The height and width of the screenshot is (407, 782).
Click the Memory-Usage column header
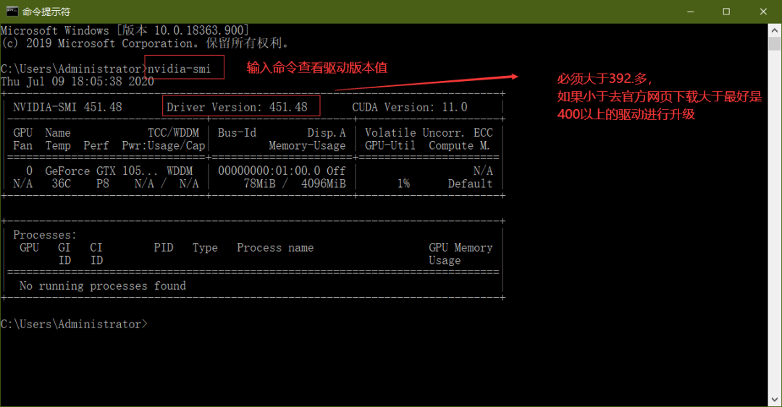coord(307,145)
